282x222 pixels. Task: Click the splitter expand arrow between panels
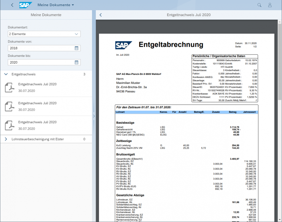[x=94, y=116]
